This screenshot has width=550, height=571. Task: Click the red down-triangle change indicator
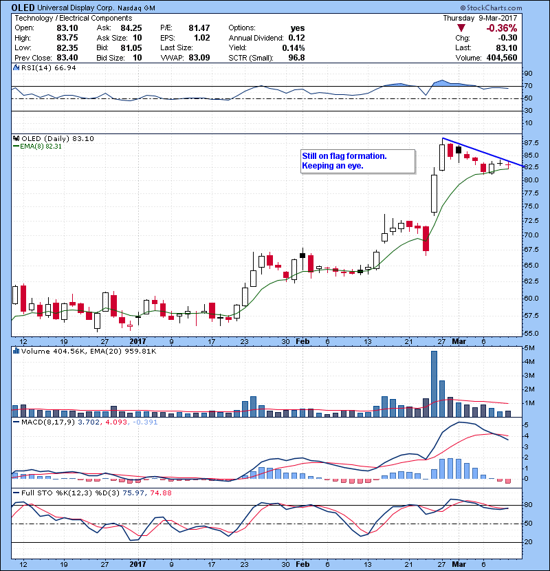pos(461,28)
